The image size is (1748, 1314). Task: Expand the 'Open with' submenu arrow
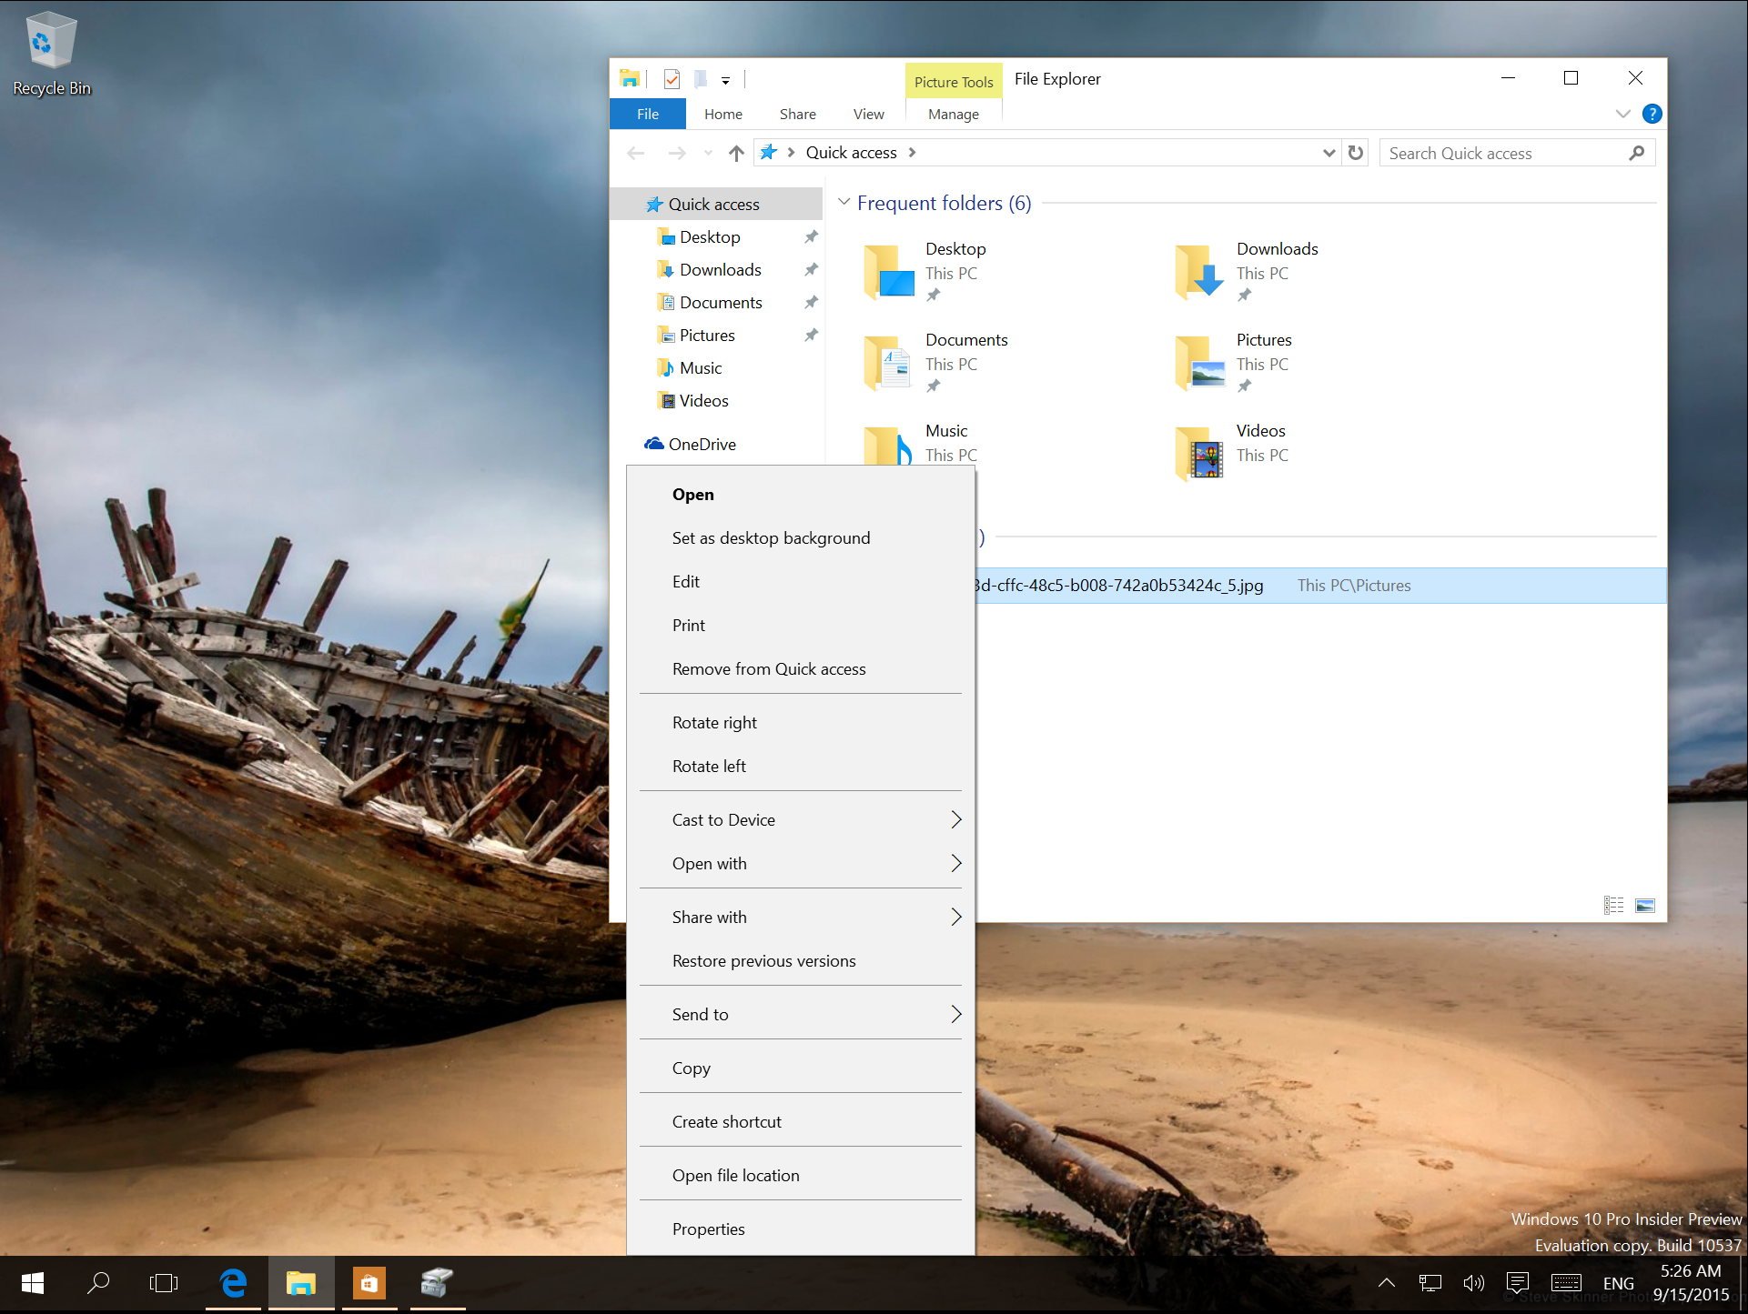pyautogui.click(x=955, y=863)
